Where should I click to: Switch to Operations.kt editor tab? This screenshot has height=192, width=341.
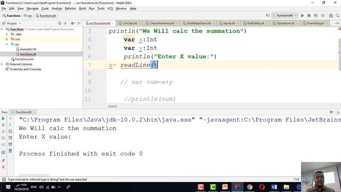point(285,23)
